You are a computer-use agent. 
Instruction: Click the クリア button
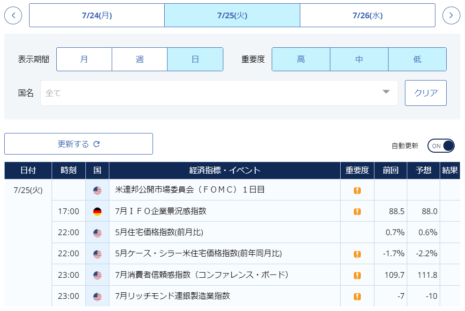426,93
